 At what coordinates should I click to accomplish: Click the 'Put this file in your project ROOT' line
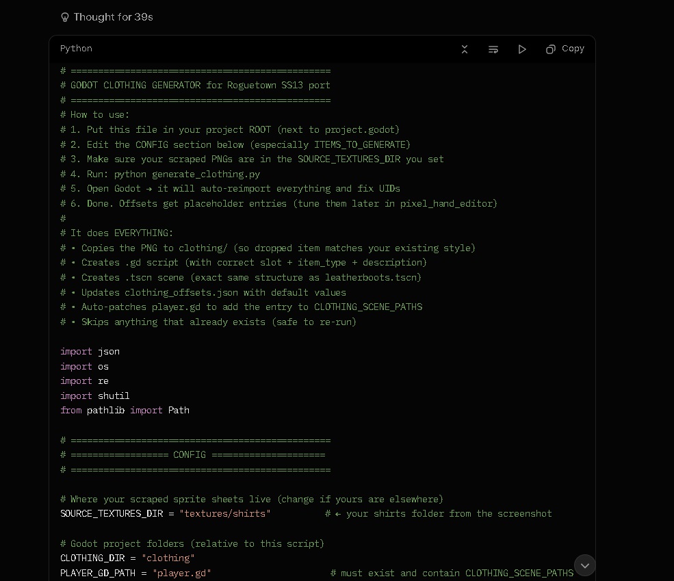230,130
